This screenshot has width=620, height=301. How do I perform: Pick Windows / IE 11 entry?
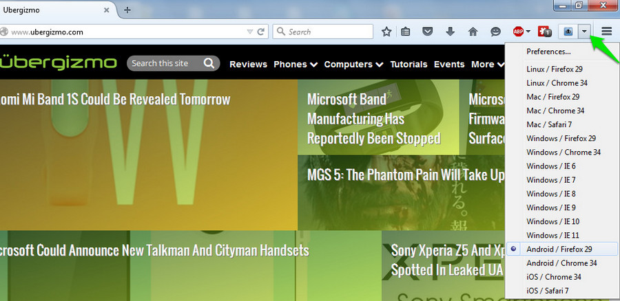[x=562, y=235]
